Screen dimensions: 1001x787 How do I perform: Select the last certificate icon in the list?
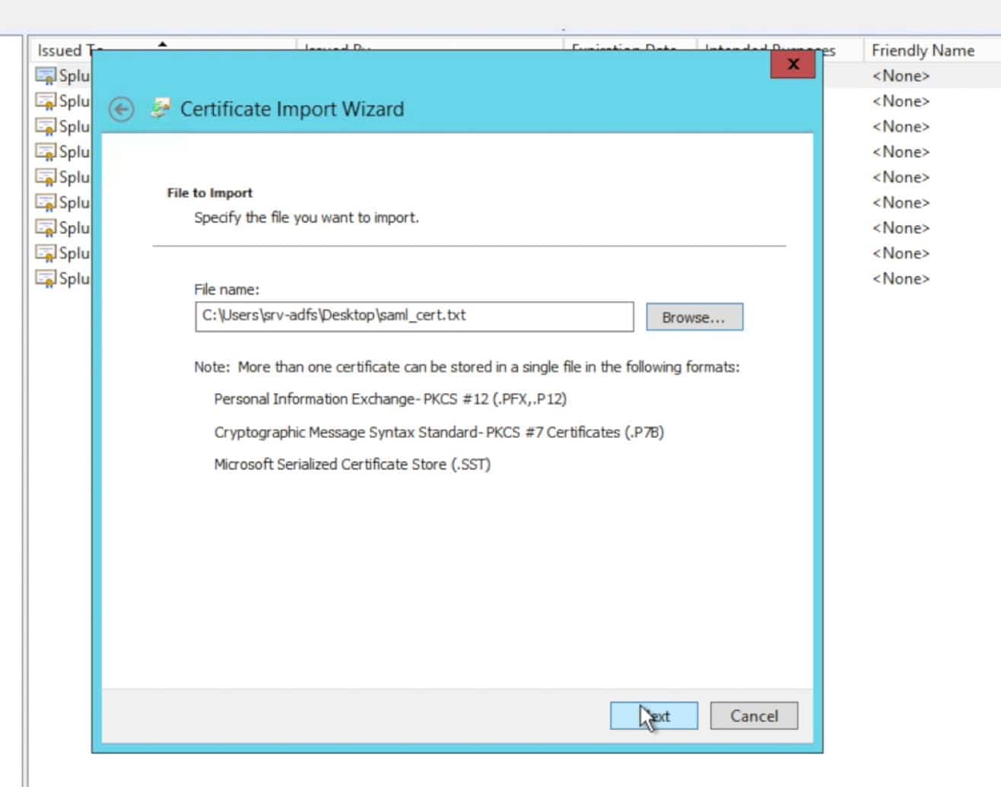46,278
